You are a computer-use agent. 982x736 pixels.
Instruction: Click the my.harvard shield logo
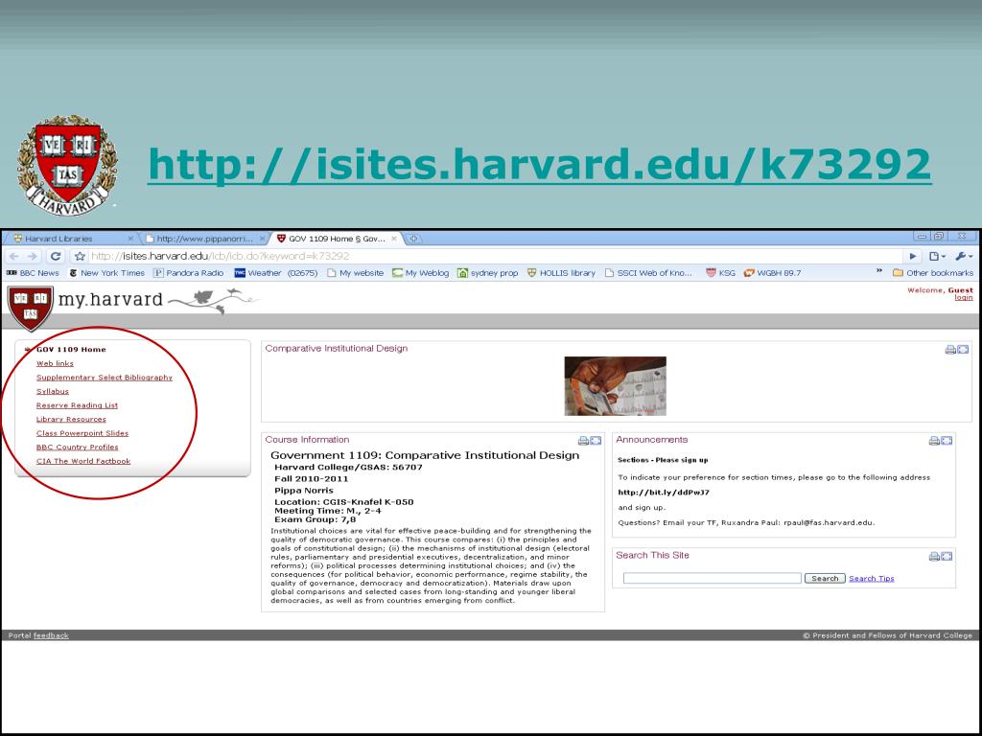(30, 308)
